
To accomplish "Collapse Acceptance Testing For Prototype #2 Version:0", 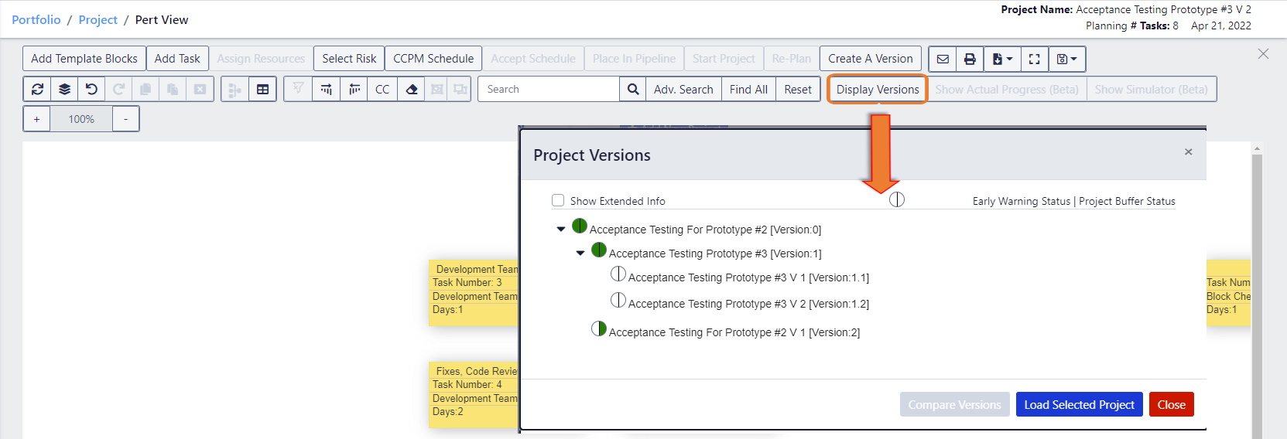I will pos(561,230).
